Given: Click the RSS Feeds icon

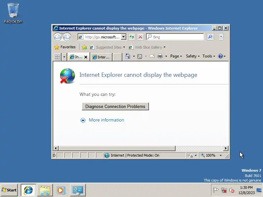Looking at the screenshot, I should click(140, 56).
